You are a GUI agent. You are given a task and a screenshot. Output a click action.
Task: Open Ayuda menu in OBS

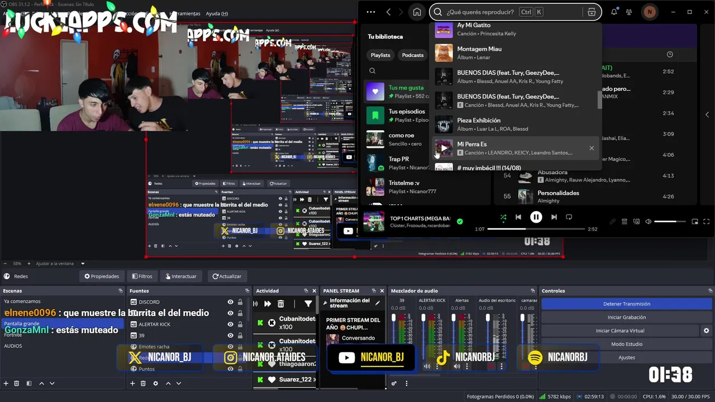click(217, 13)
